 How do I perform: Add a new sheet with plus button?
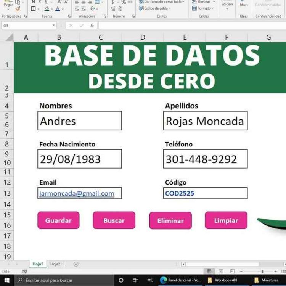pyautogui.click(x=76, y=264)
